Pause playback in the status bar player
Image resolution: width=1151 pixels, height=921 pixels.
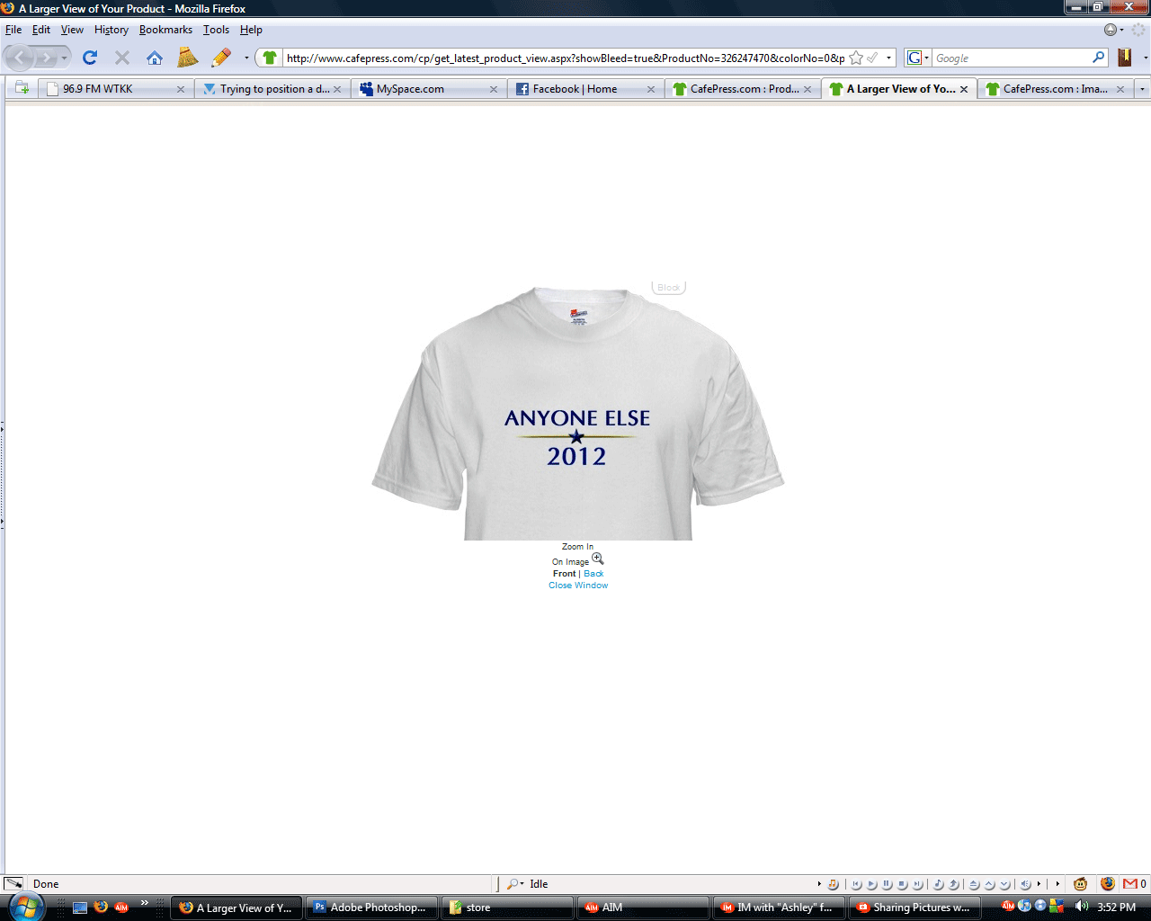(x=887, y=884)
